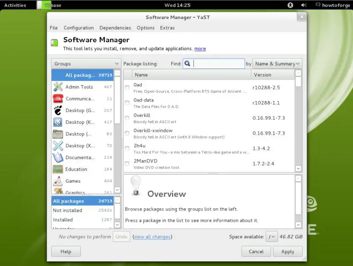Open the Activities overview
Screen dimensions: 353x266
click(15, 5)
